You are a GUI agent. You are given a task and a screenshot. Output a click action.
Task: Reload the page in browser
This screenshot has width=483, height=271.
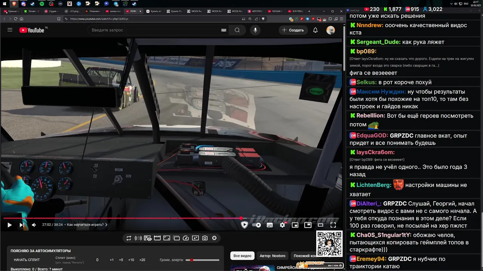pos(15,19)
